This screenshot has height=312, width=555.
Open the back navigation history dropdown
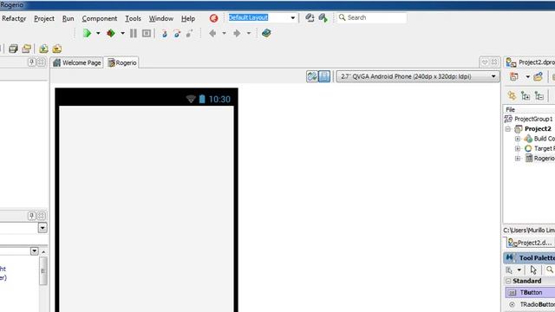pos(224,33)
